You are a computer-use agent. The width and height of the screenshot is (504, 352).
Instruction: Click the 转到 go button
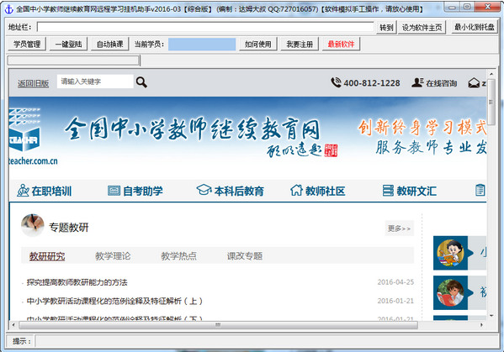386,28
